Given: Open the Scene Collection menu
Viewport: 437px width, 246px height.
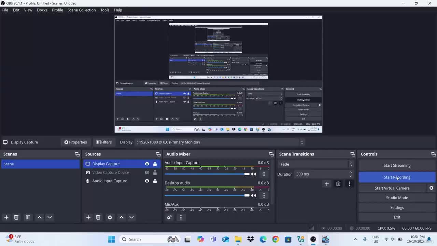Looking at the screenshot, I should point(82,10).
